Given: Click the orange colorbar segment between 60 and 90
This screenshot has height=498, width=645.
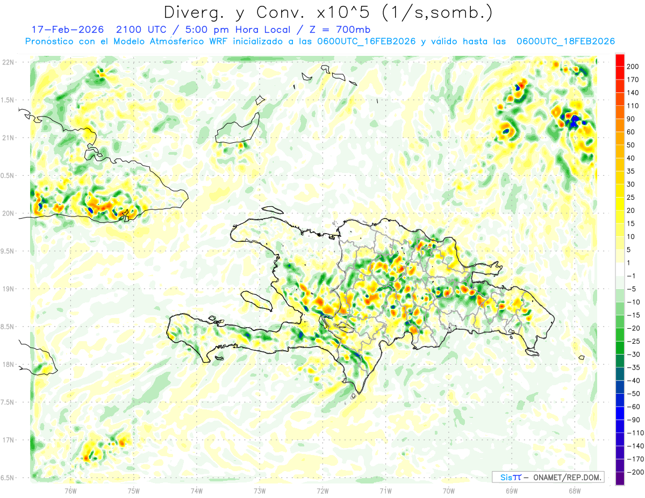Looking at the screenshot, I should coord(620,125).
